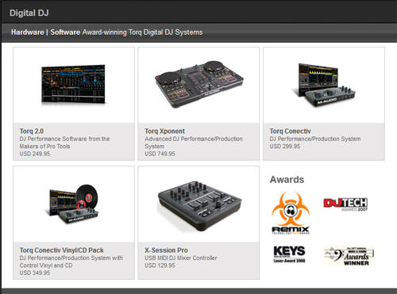This screenshot has width=397, height=294.
Task: Click the Awards section heading
Action: pos(287,180)
